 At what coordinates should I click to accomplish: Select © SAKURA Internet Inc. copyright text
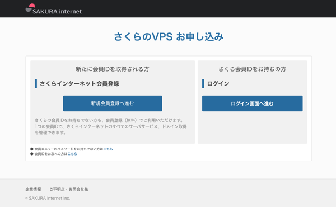(48, 198)
